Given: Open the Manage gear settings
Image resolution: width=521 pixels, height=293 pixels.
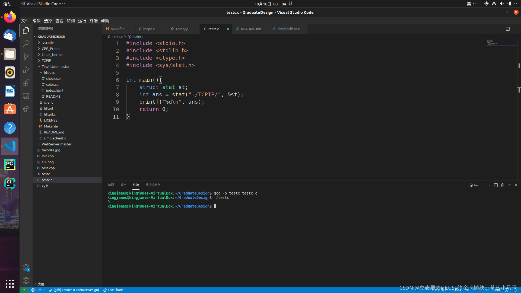Looking at the screenshot, I should pyautogui.click(x=26, y=281).
